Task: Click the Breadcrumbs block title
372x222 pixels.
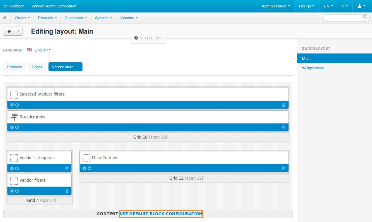Action: 32,117
